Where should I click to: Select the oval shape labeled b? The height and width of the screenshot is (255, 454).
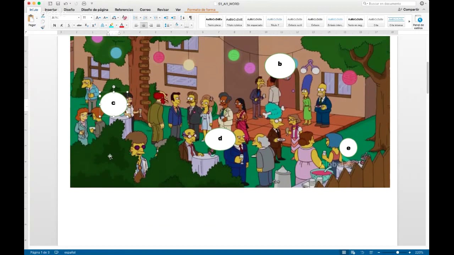(x=280, y=66)
